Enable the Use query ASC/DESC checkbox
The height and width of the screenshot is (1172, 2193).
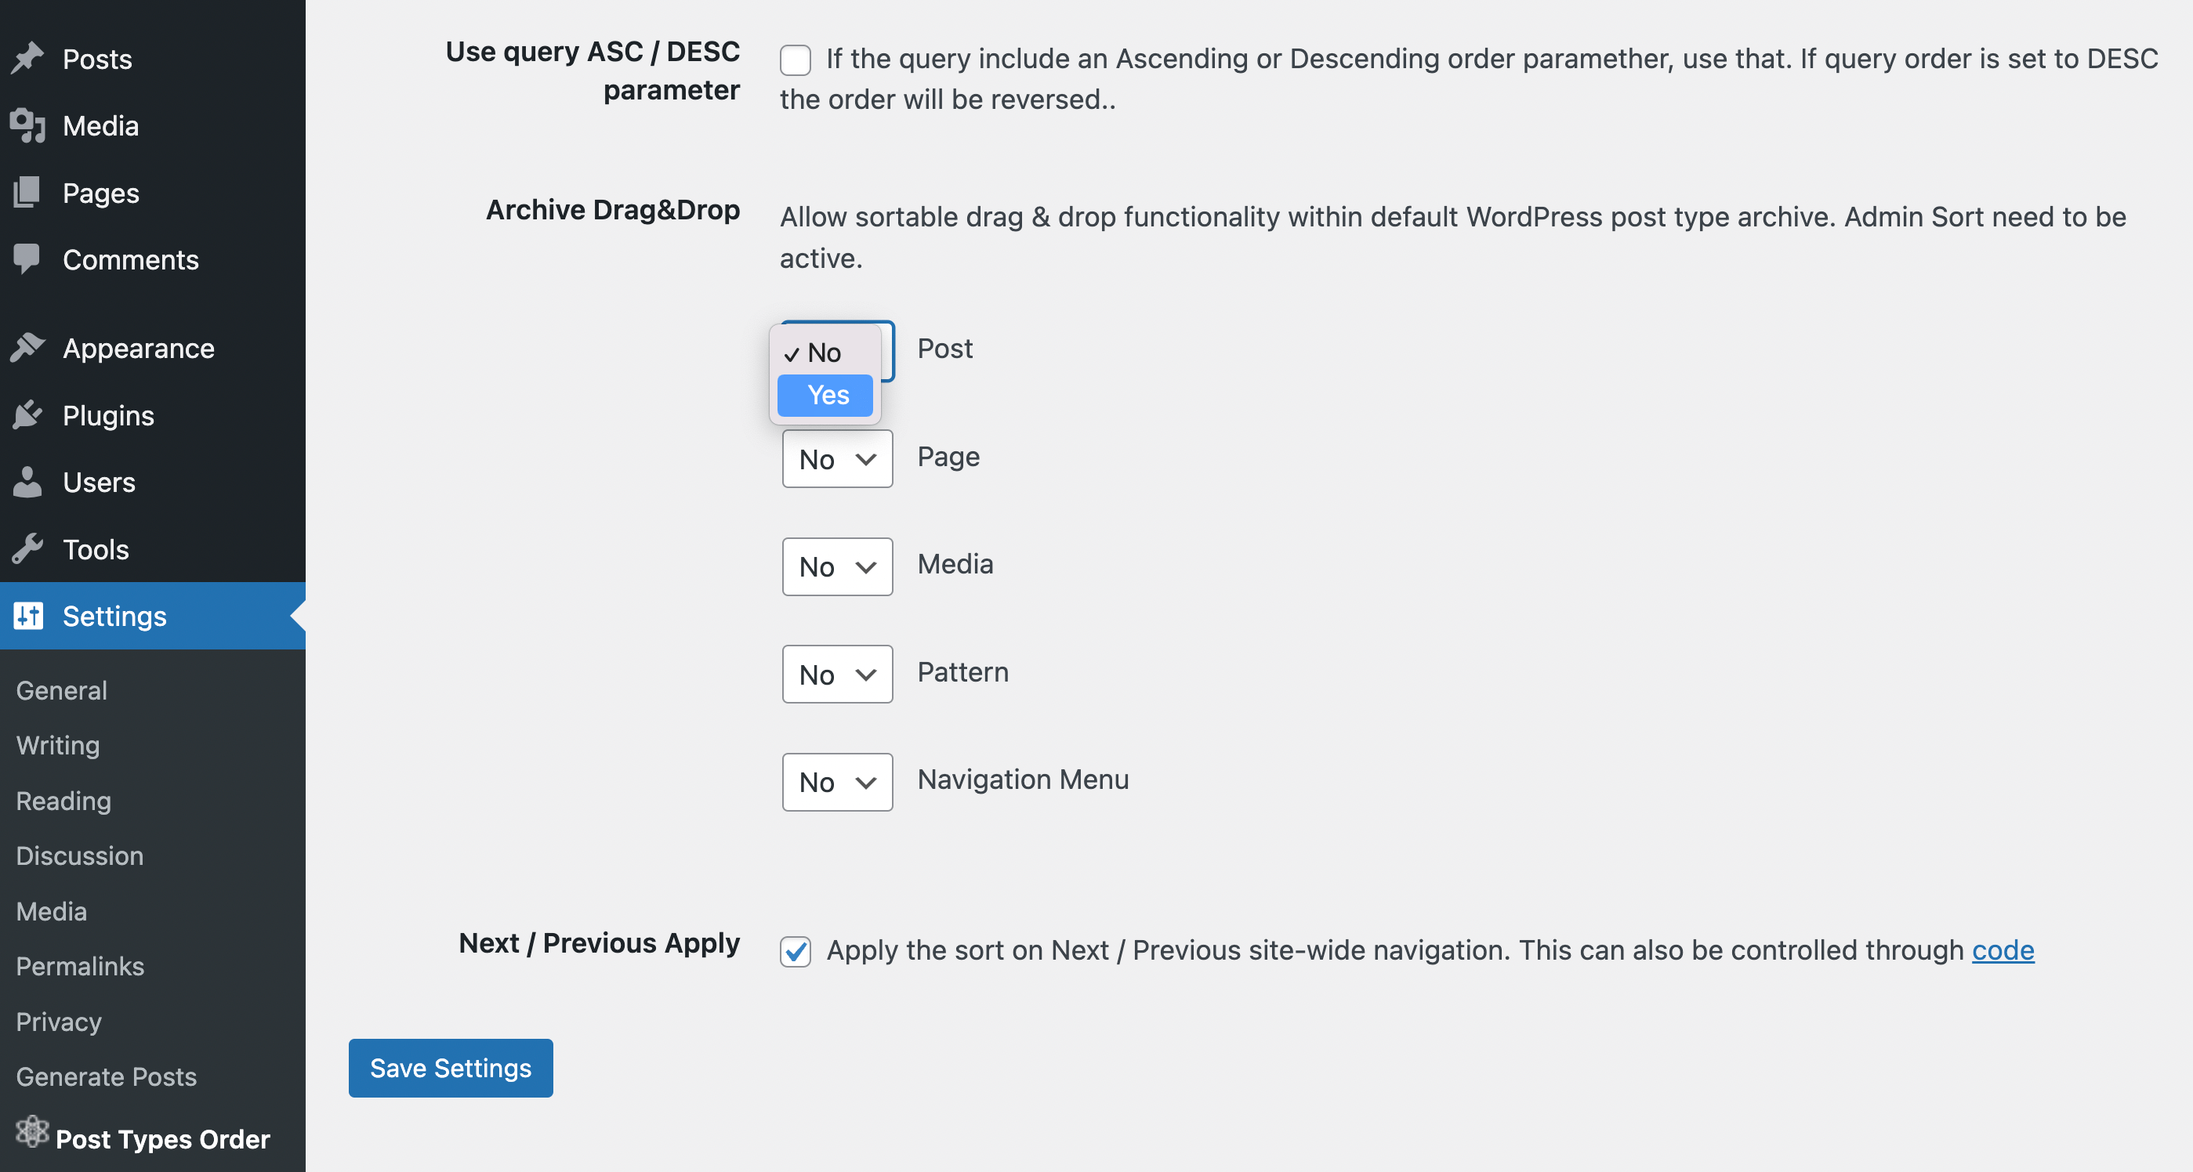(796, 60)
